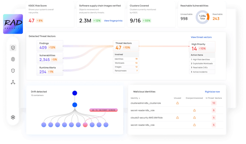Image resolution: width=246 pixels, height=144 pixels.
Task: Click the Overpermissioned warning icon for clouds3-security
Action: pos(195,118)
